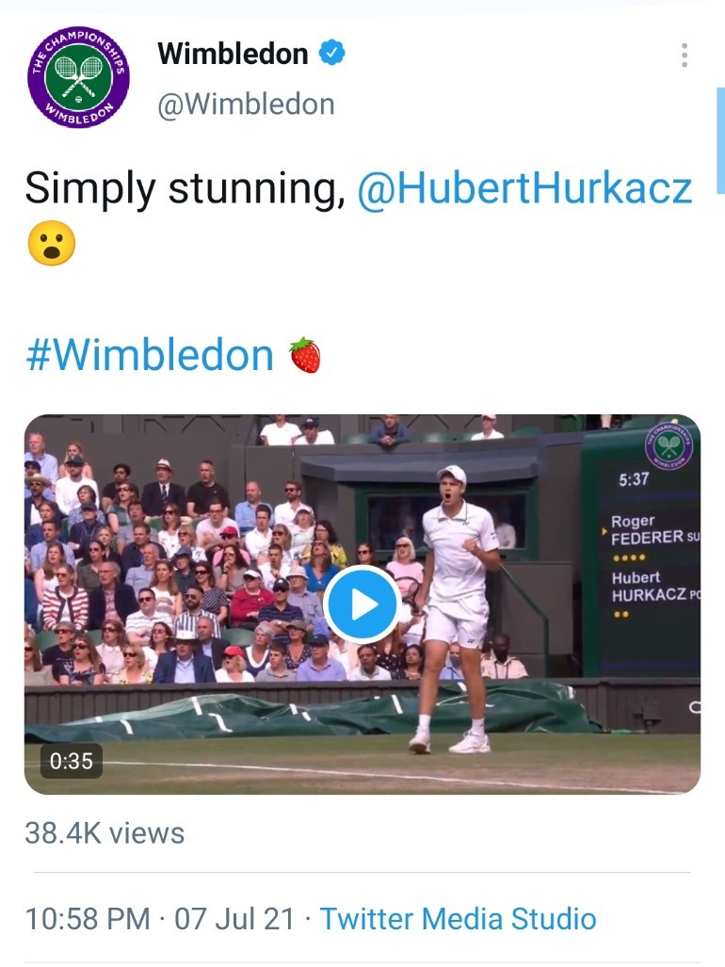The width and height of the screenshot is (725, 967).
Task: Click the 0:35 video duration badge
Action: coord(71,761)
